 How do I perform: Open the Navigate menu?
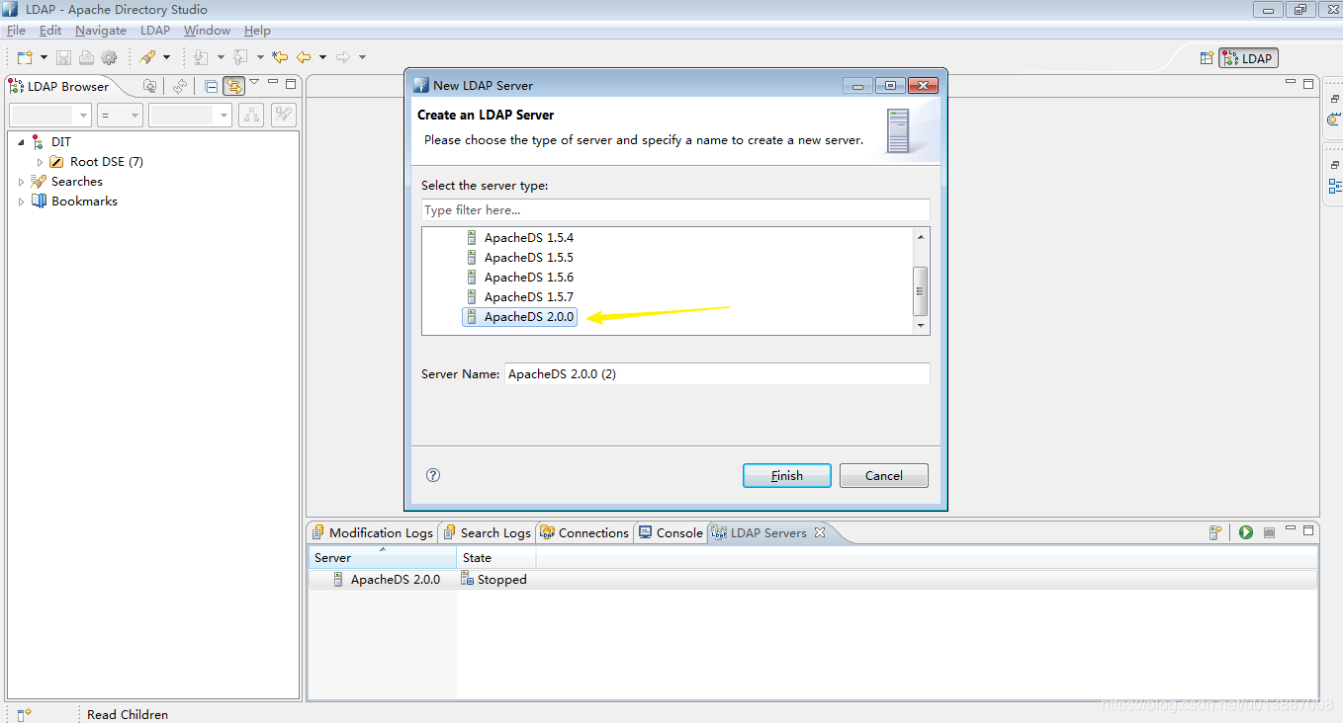(x=101, y=31)
